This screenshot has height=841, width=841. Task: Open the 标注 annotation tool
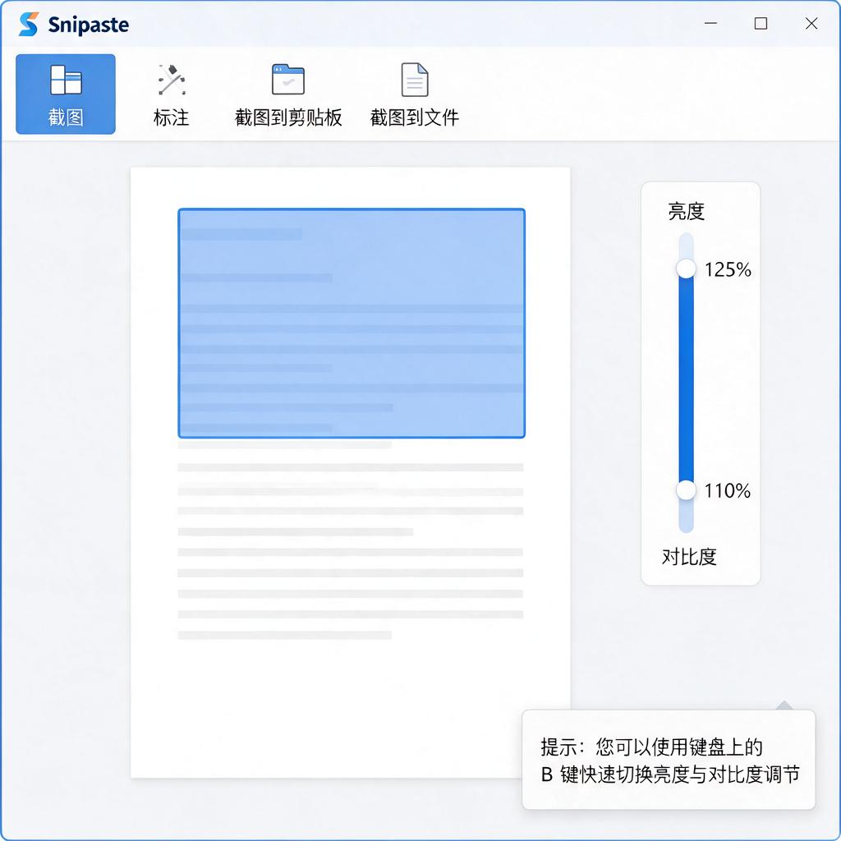[171, 95]
